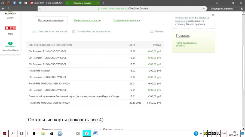This screenshot has height=137, width=245.
Task: Switch to Yandex Browser in taskbar
Action: 87,133
